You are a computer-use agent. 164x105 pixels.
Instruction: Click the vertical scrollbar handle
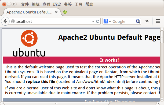162,37
